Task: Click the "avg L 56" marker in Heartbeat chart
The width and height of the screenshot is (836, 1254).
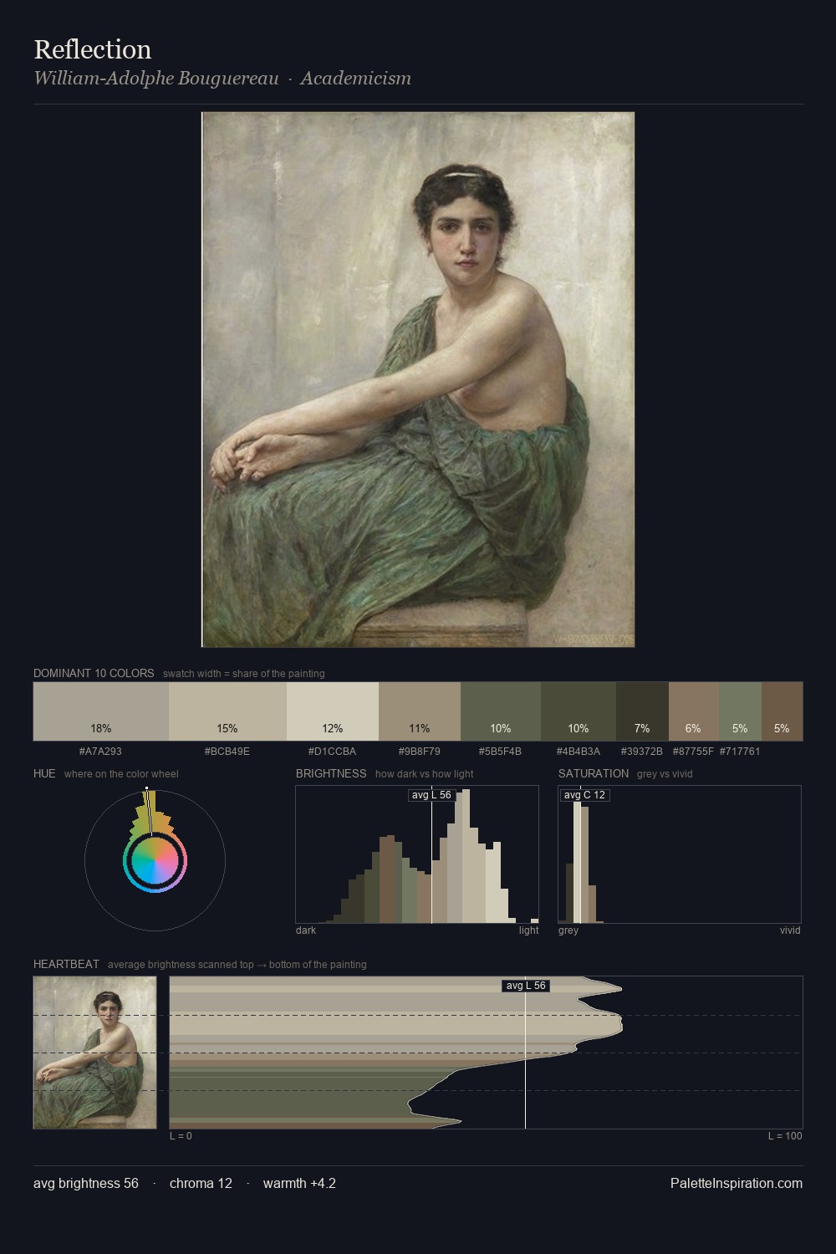Action: pos(526,986)
